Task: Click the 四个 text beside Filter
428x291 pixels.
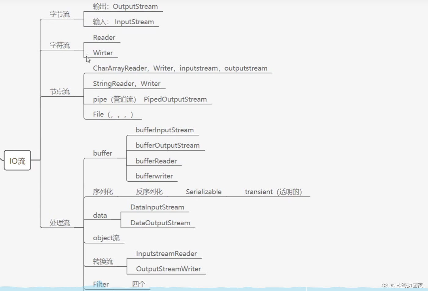Action: pyautogui.click(x=139, y=284)
